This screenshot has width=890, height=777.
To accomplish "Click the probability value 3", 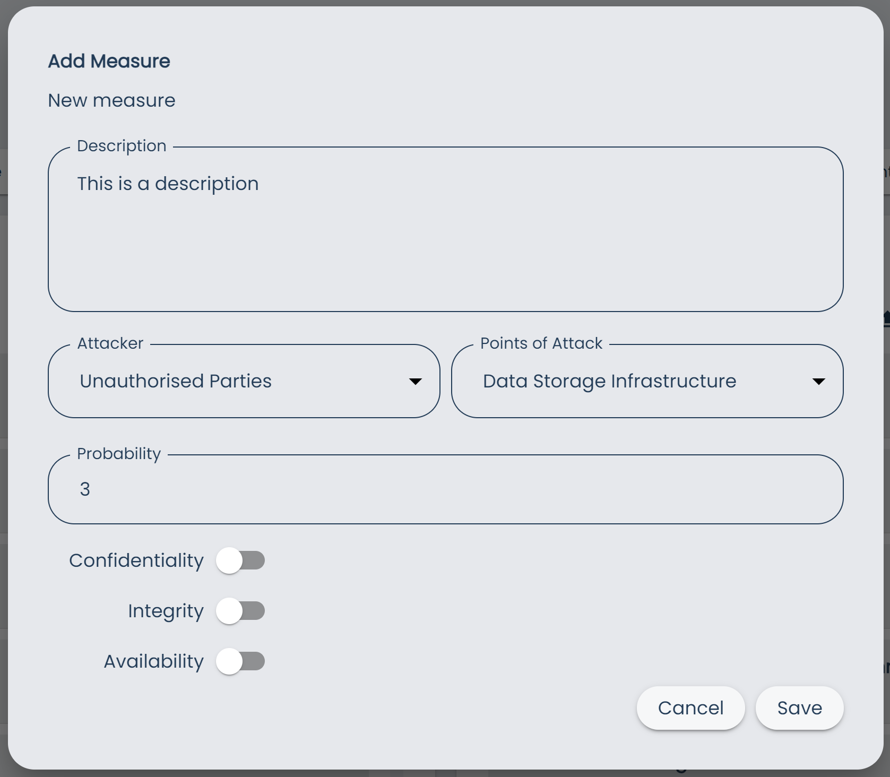I will (85, 489).
